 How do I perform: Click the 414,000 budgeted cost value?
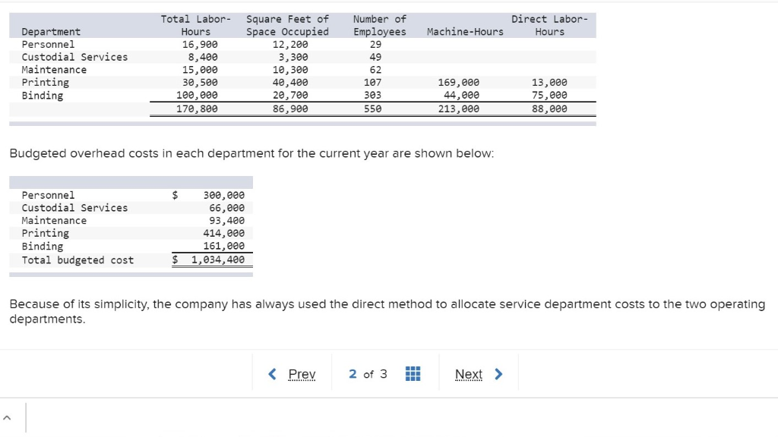(224, 234)
